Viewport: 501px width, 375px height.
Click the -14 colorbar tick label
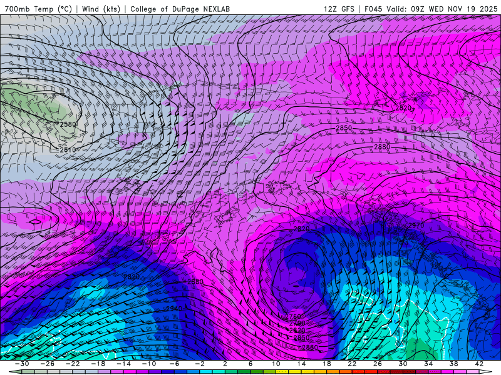[x=123, y=364]
